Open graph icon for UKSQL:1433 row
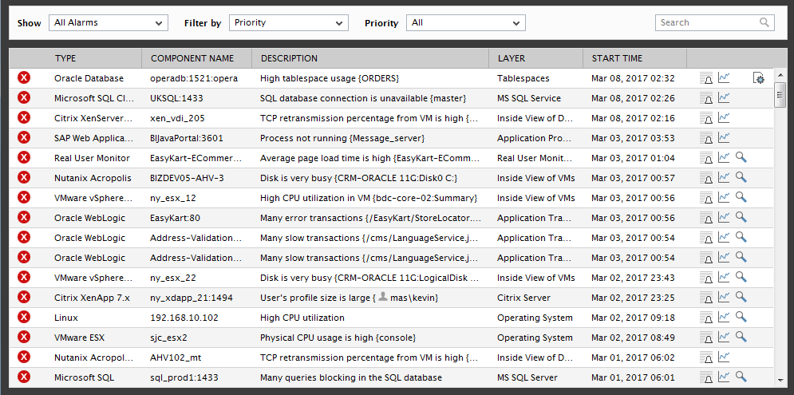This screenshot has height=395, width=794. (x=724, y=97)
